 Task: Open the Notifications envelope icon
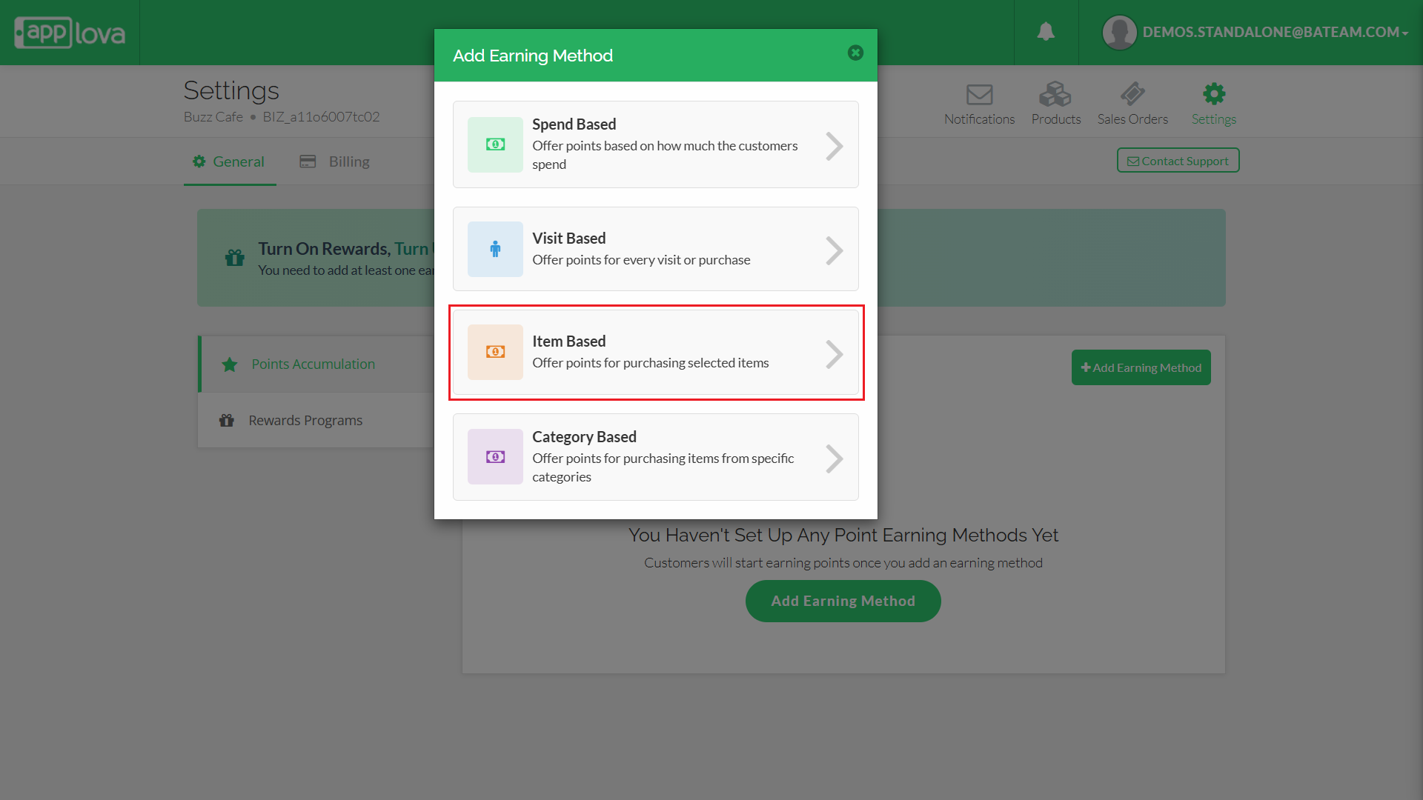tap(979, 95)
